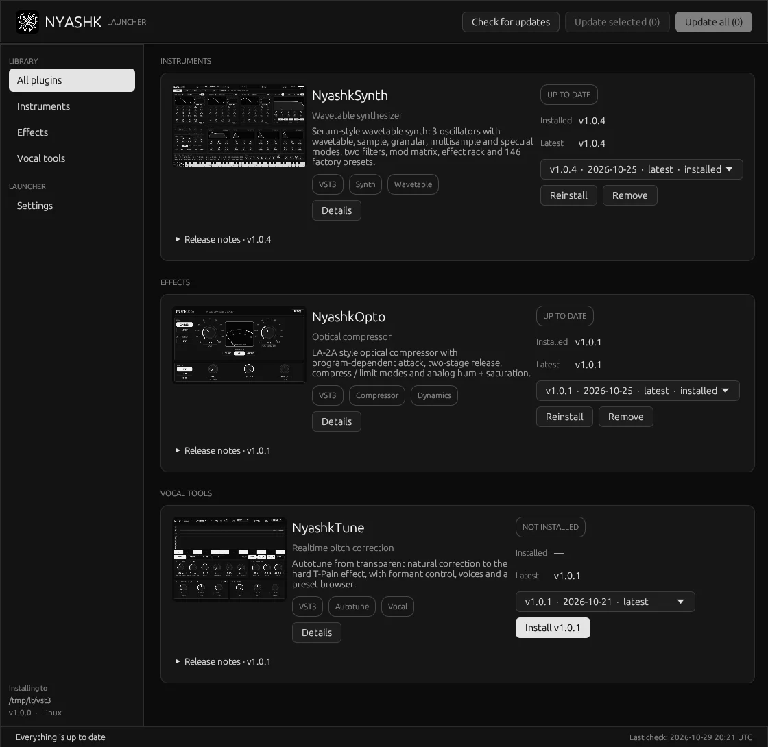Click the NyashkOpto screenshot thumbnail
The width and height of the screenshot is (768, 747).
pos(239,345)
